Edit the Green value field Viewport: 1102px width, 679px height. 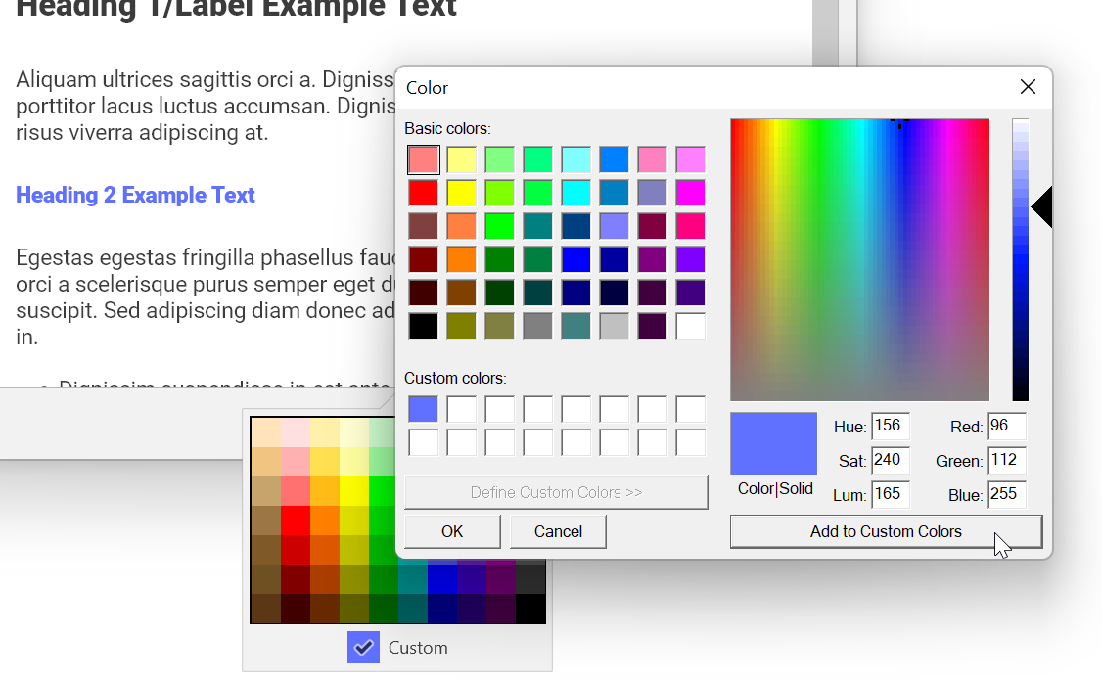point(1006,460)
